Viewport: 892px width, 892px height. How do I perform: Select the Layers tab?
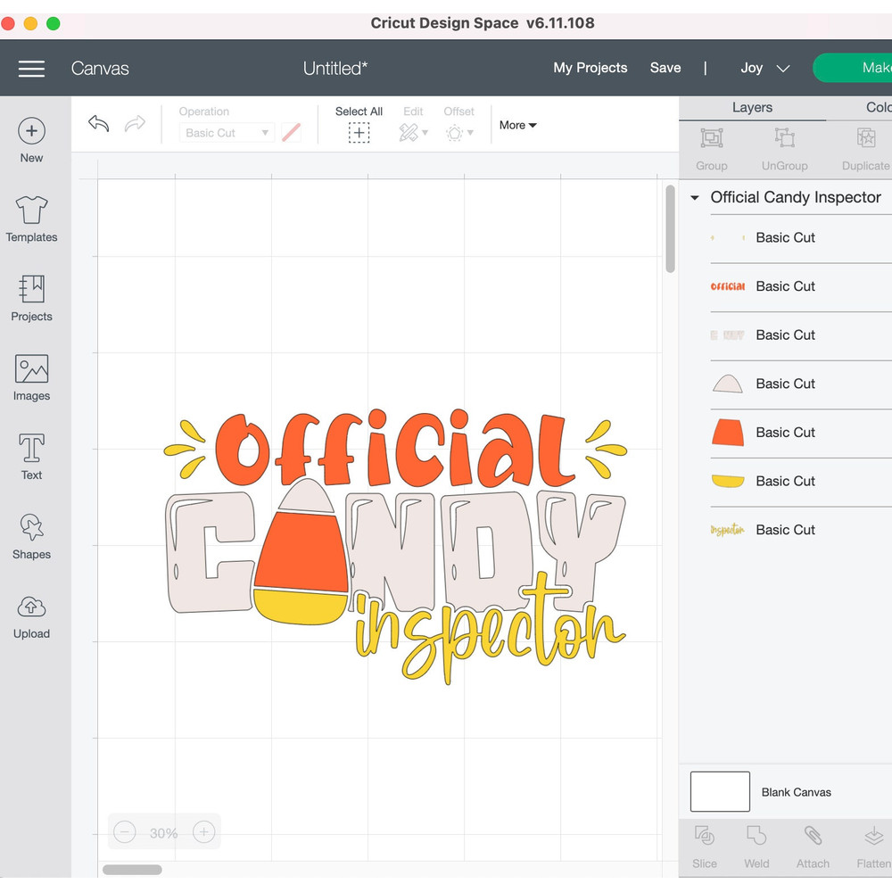click(x=752, y=107)
